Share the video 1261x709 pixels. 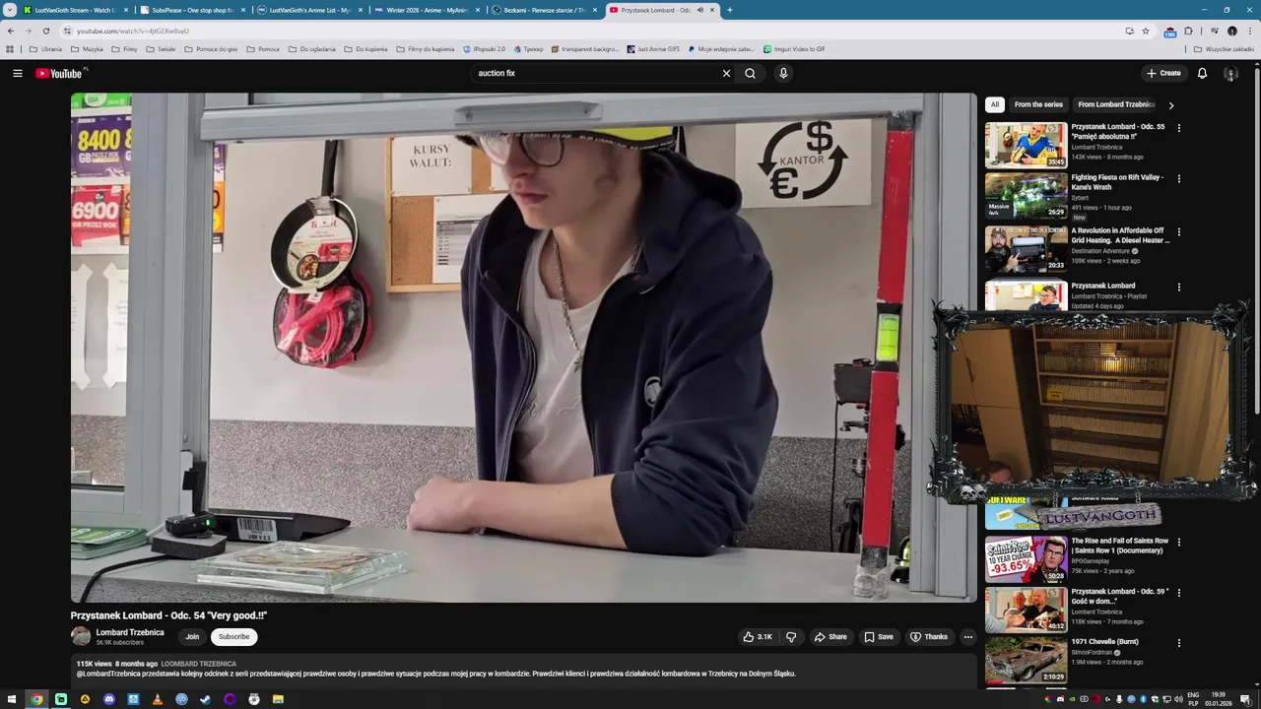tap(830, 637)
